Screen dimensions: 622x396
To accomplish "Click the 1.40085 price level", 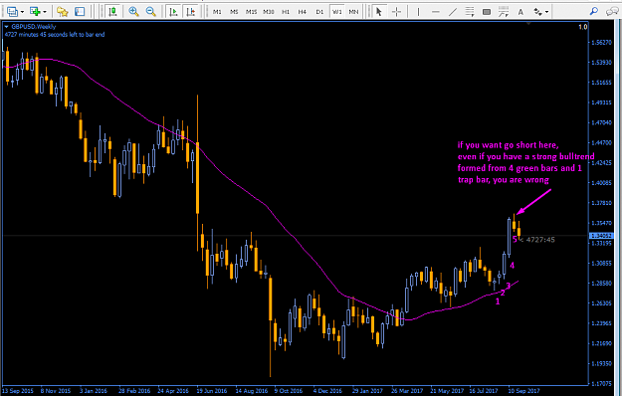I will 601,183.
